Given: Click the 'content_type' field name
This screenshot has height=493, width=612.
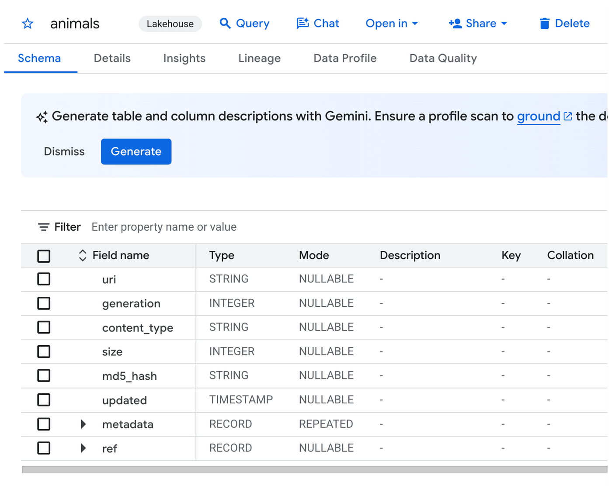Looking at the screenshot, I should [x=138, y=328].
